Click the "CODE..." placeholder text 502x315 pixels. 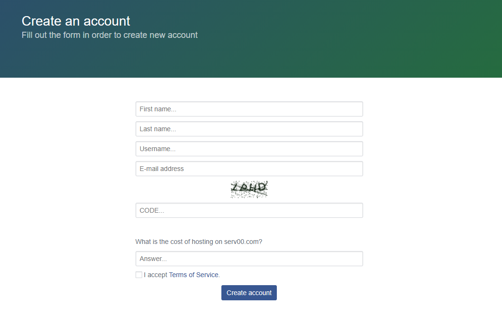click(x=152, y=210)
